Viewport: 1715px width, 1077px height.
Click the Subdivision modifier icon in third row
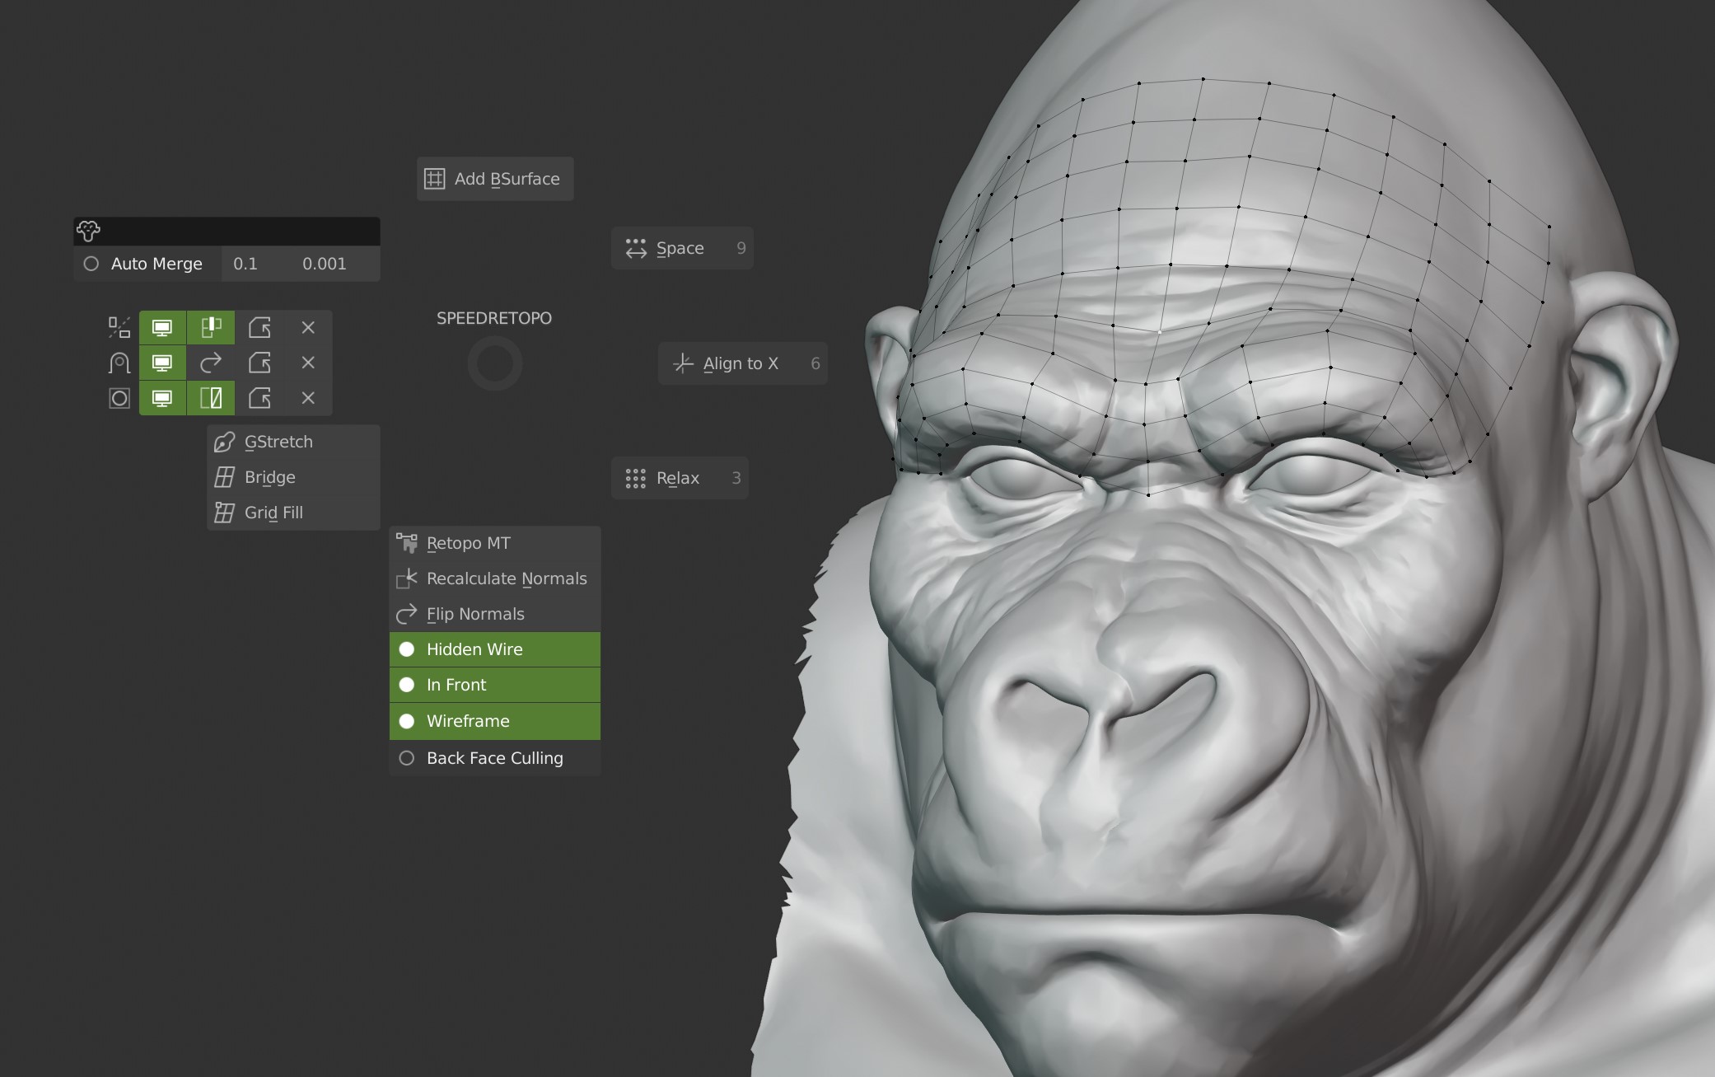pos(119,399)
